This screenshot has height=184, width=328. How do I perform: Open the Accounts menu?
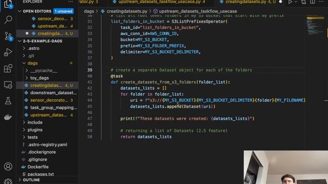pyautogui.click(x=8, y=167)
